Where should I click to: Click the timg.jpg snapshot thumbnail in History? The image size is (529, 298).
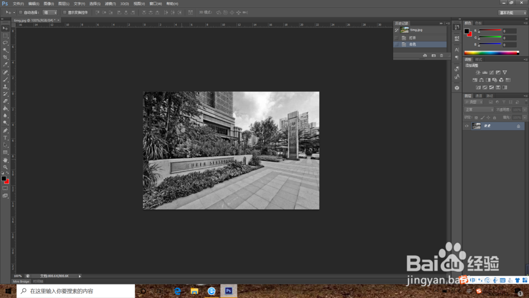click(404, 30)
